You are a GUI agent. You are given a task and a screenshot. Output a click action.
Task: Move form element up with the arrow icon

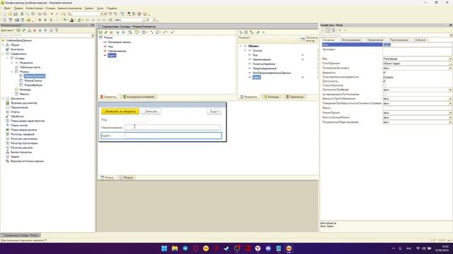pyautogui.click(x=118, y=32)
